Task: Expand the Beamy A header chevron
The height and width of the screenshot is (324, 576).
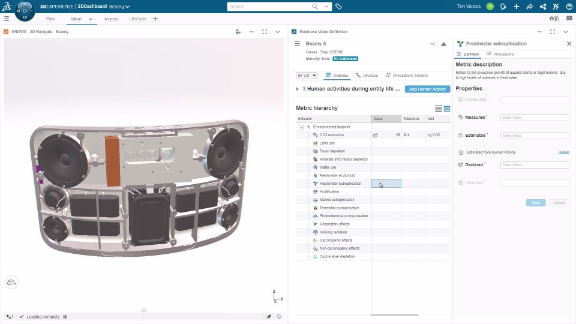Action: [x=432, y=44]
